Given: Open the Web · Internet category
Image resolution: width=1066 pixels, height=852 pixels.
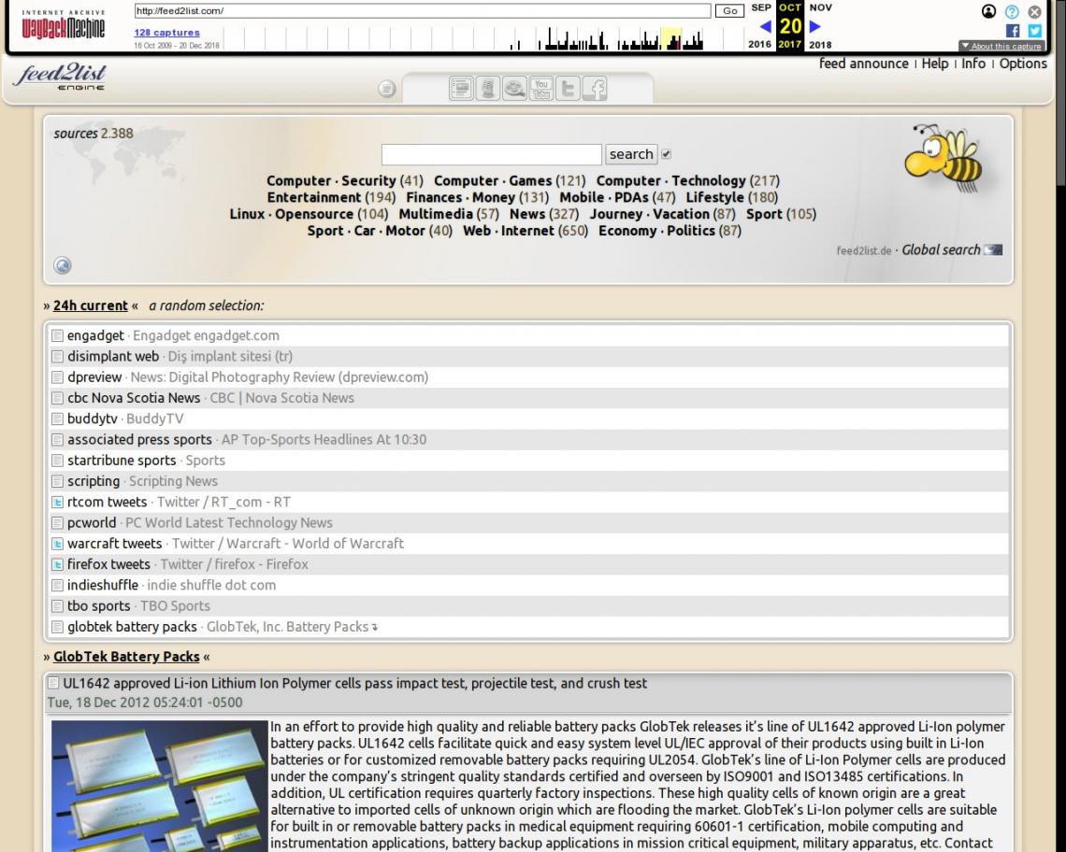Looking at the screenshot, I should 509,231.
